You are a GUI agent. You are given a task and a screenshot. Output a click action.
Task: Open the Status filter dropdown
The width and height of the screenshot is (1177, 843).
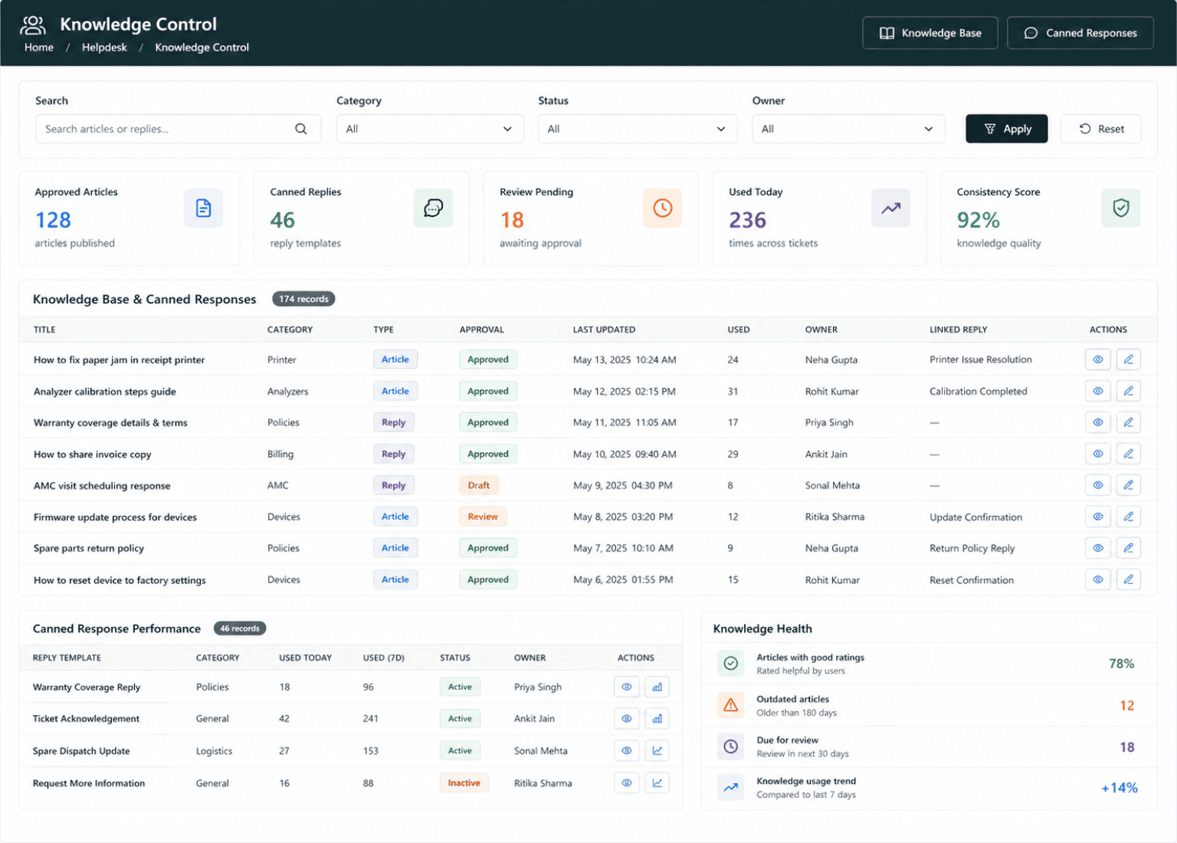tap(638, 129)
